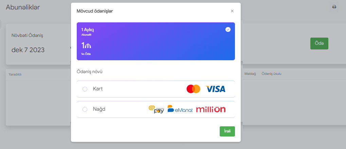Viewport: 346px width, 149px height.
Task: Close the Mövcud ödənişlər dialog
Action: tap(232, 11)
